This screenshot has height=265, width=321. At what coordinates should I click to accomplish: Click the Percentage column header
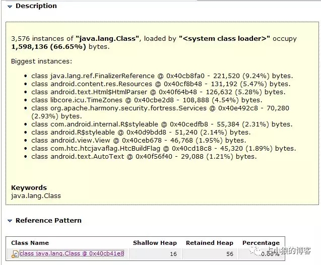[x=261, y=243]
